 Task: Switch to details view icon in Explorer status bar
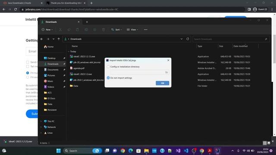point(264,143)
